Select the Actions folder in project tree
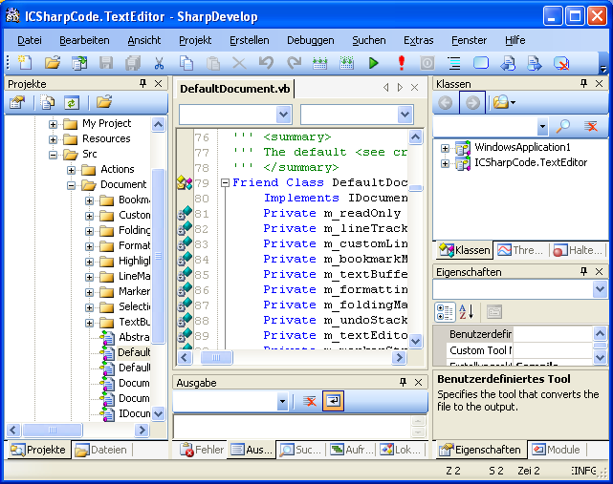The width and height of the screenshot is (613, 484). 118,169
